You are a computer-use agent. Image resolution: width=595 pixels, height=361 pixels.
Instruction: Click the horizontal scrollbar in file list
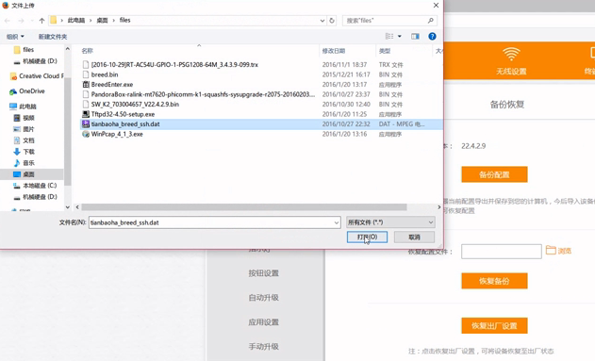244,207
